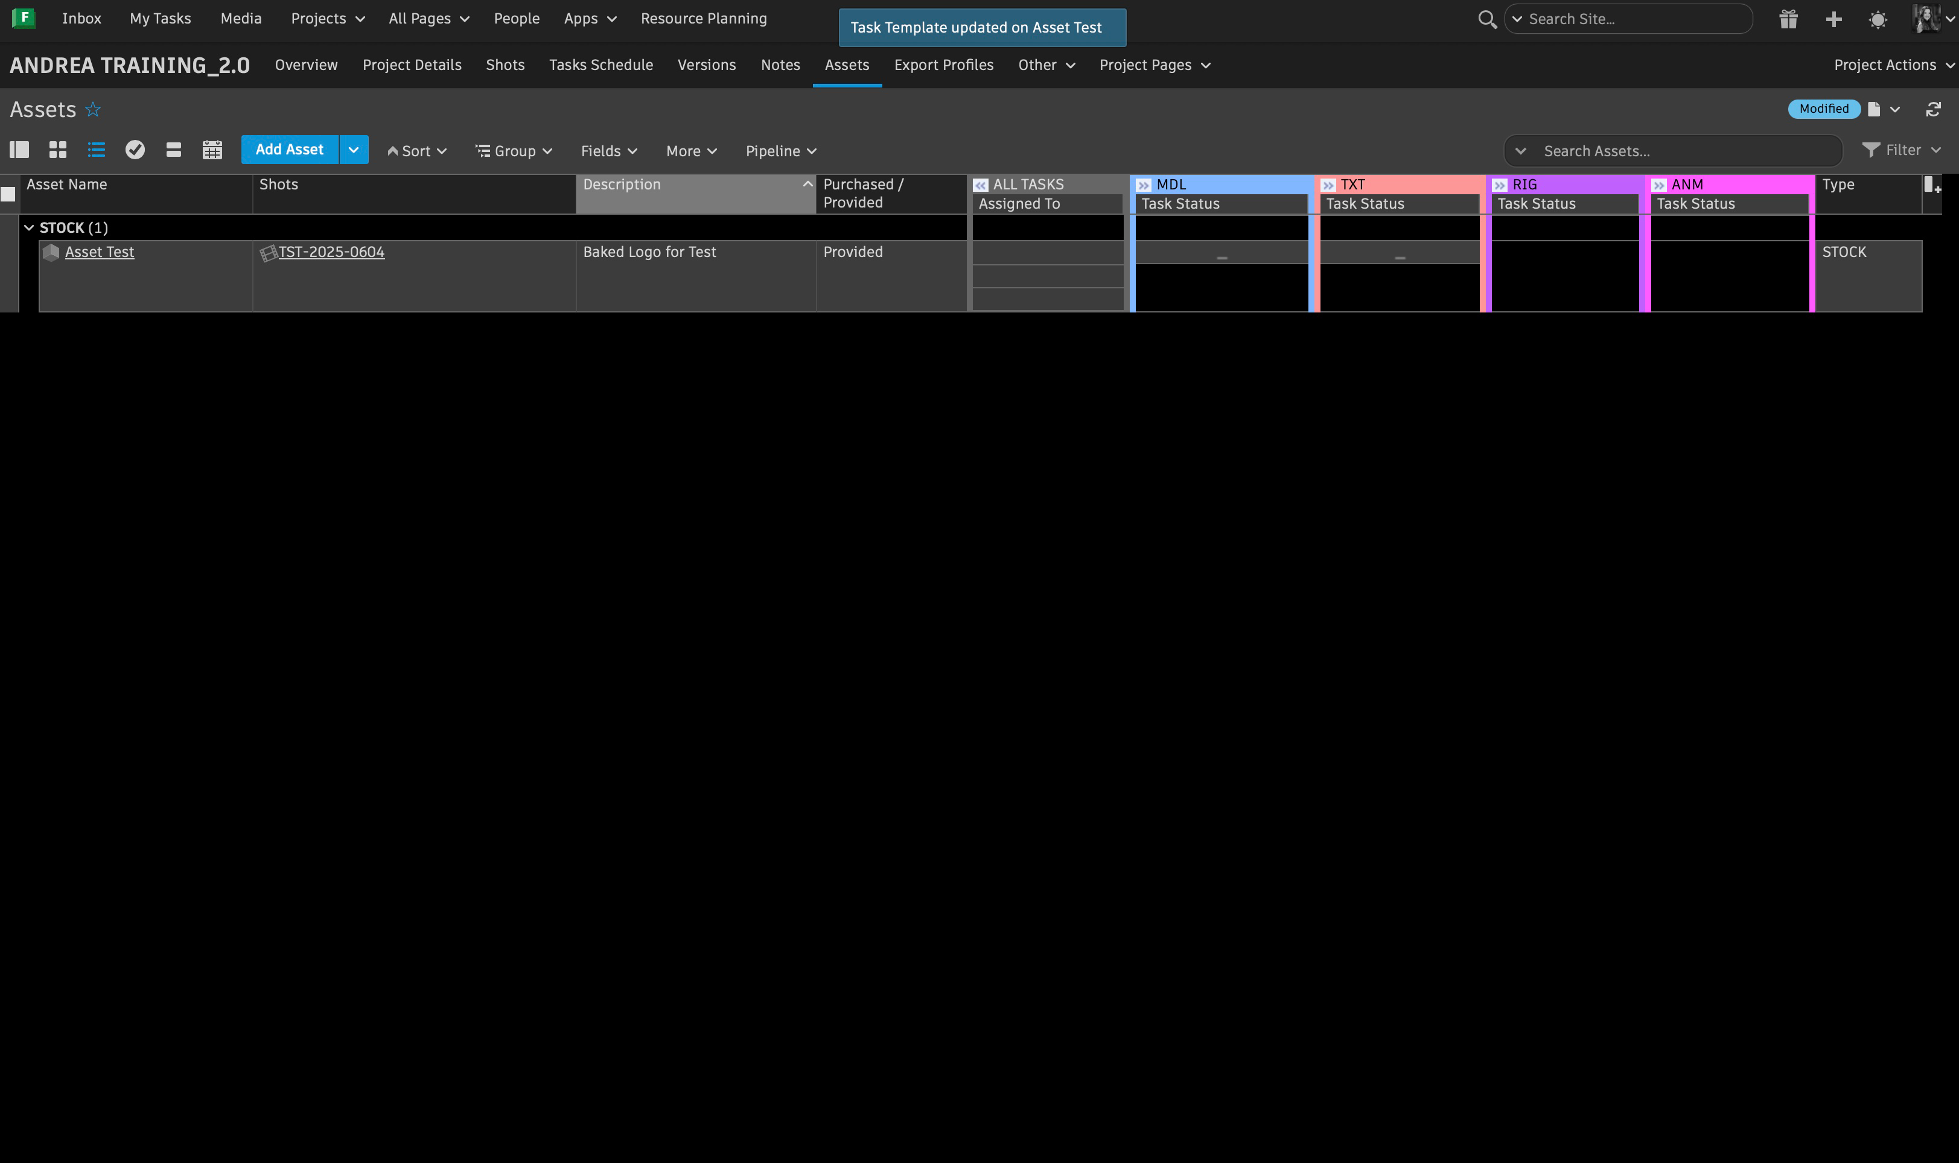Open the Add Asset dropdown arrow
This screenshot has width=1959, height=1163.
click(354, 150)
